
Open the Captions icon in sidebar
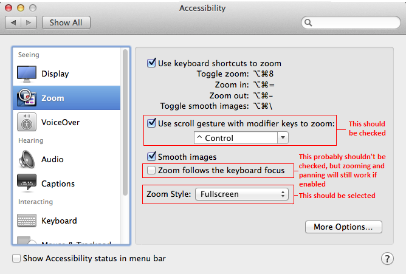[27, 183]
